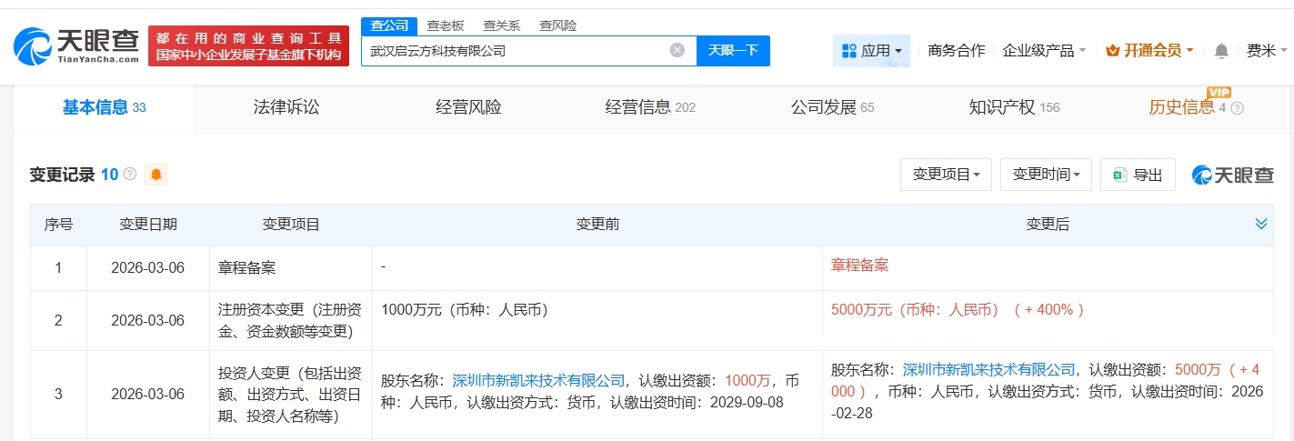1294x441 pixels.
Task: Open the 开通会员 VIP membership menu
Action: tap(1149, 51)
